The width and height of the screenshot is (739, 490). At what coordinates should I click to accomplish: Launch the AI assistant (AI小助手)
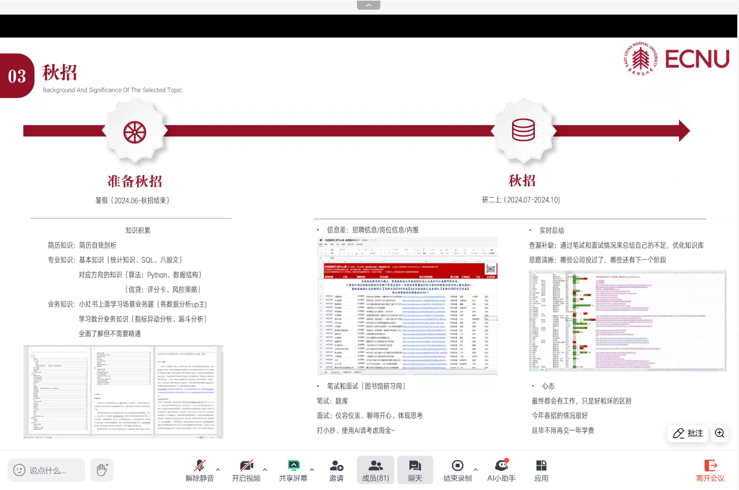pos(501,470)
